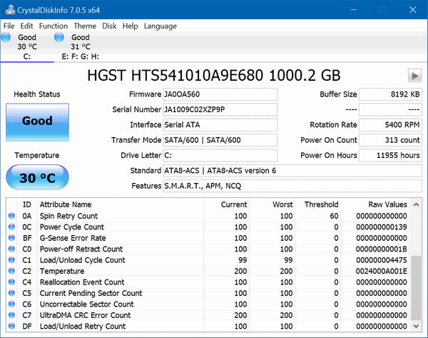Select the Temperature attribute name in table
Image resolution: width=428 pixels, height=338 pixels.
coord(62,272)
